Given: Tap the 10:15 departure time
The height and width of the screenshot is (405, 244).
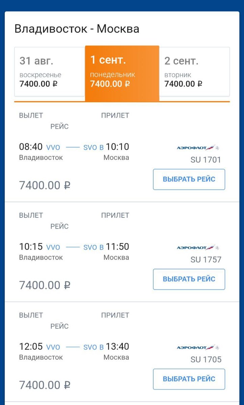Looking at the screenshot, I should [31, 247].
